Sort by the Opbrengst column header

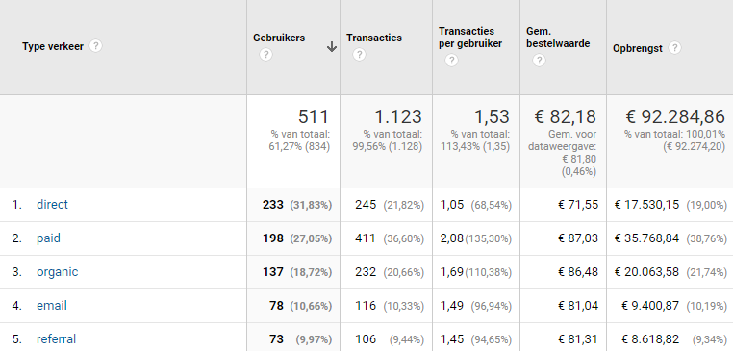point(638,48)
